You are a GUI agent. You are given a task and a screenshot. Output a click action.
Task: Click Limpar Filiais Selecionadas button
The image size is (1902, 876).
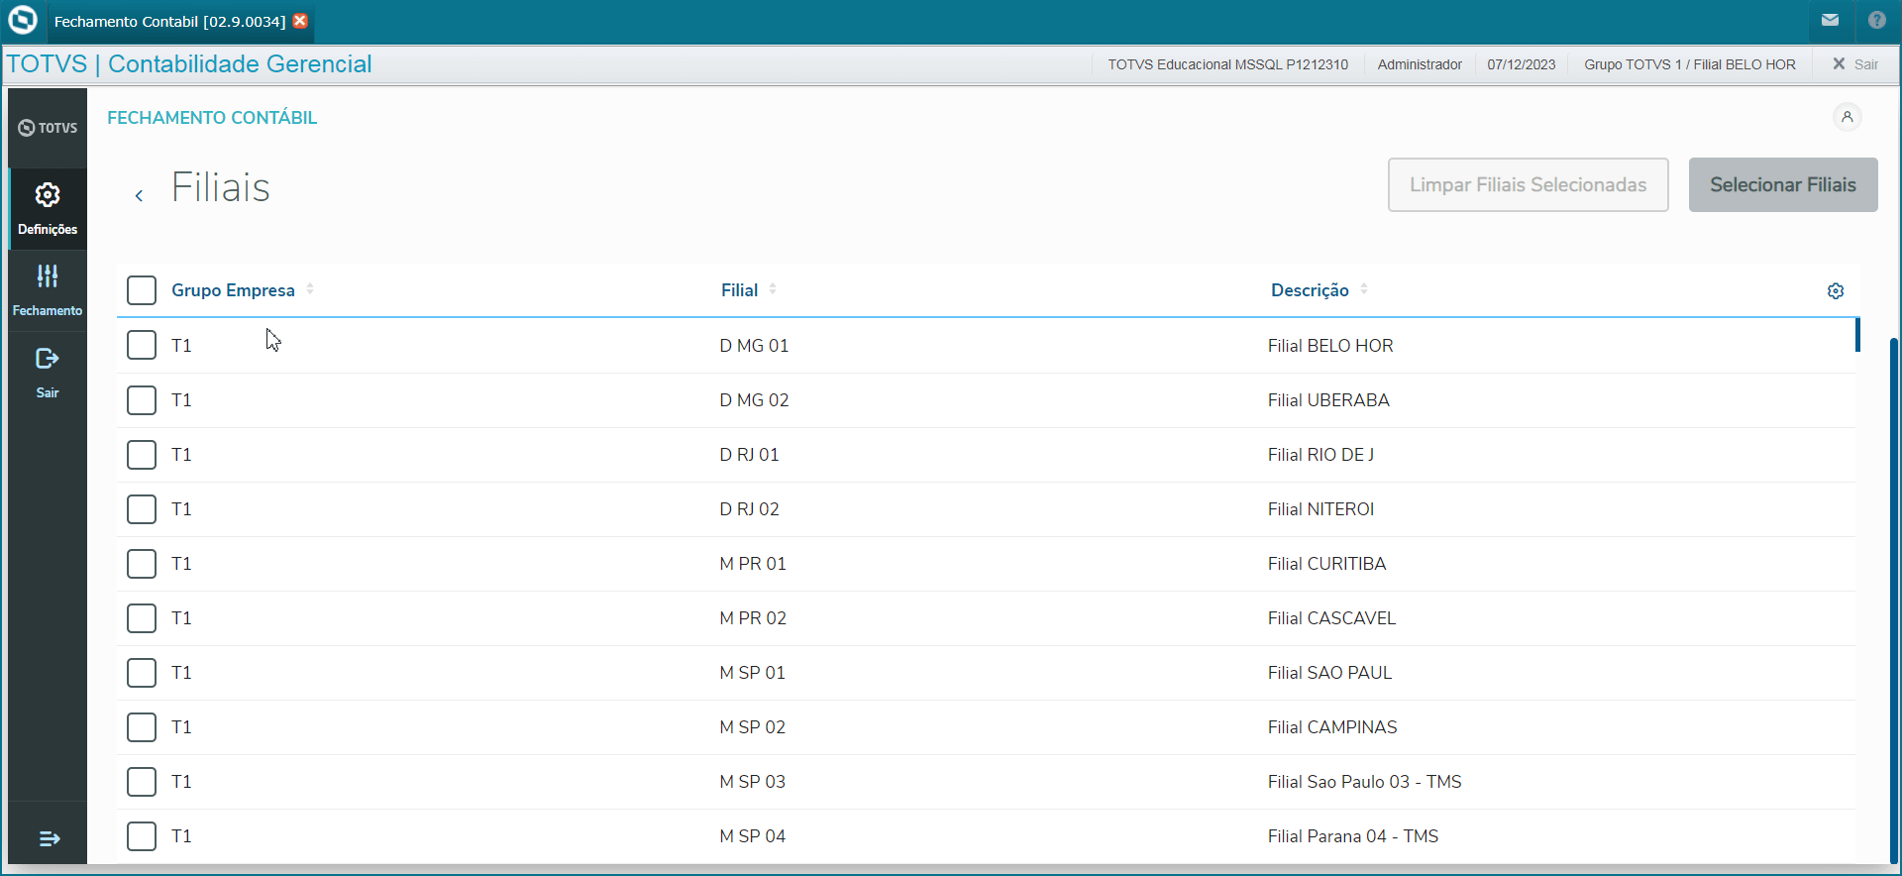(x=1528, y=184)
